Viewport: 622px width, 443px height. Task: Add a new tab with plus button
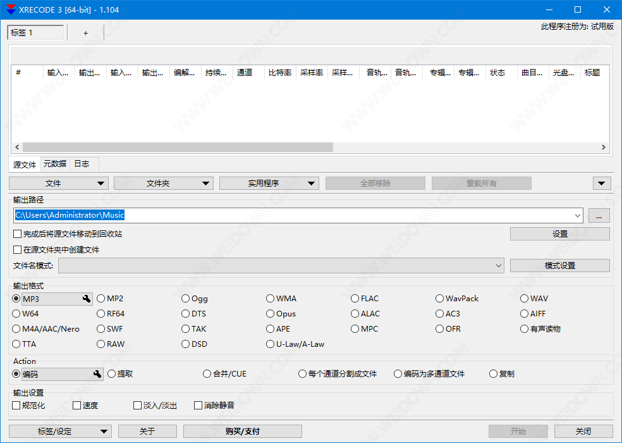coord(86,33)
